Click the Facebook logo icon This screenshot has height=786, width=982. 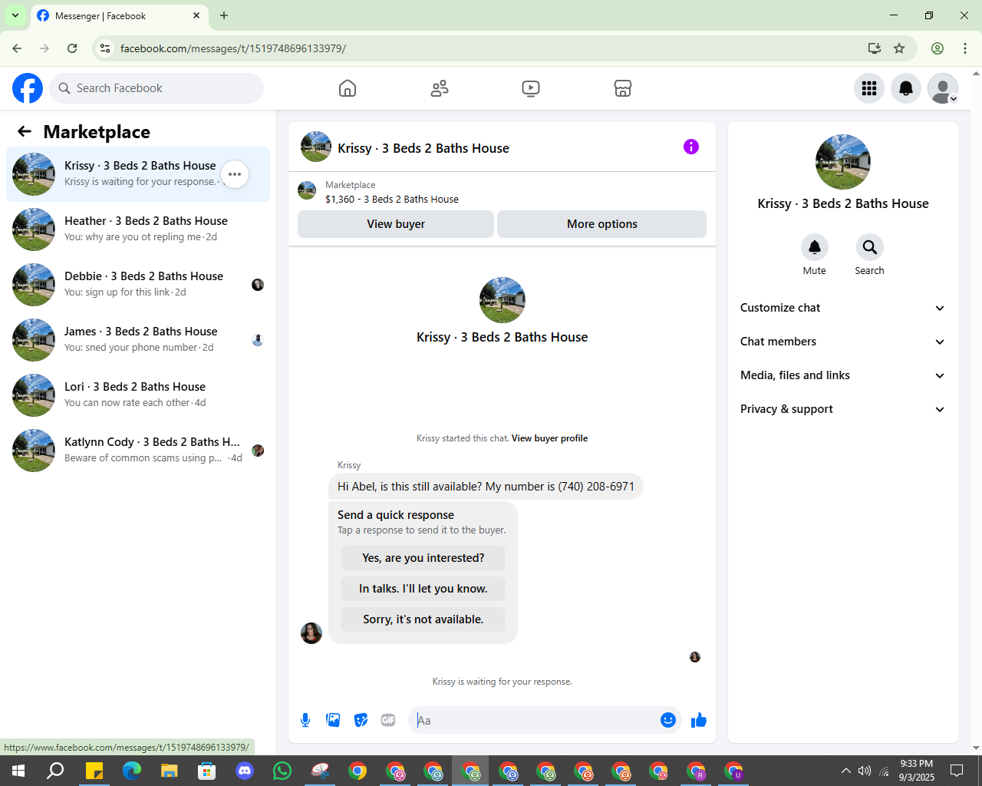pyautogui.click(x=28, y=88)
